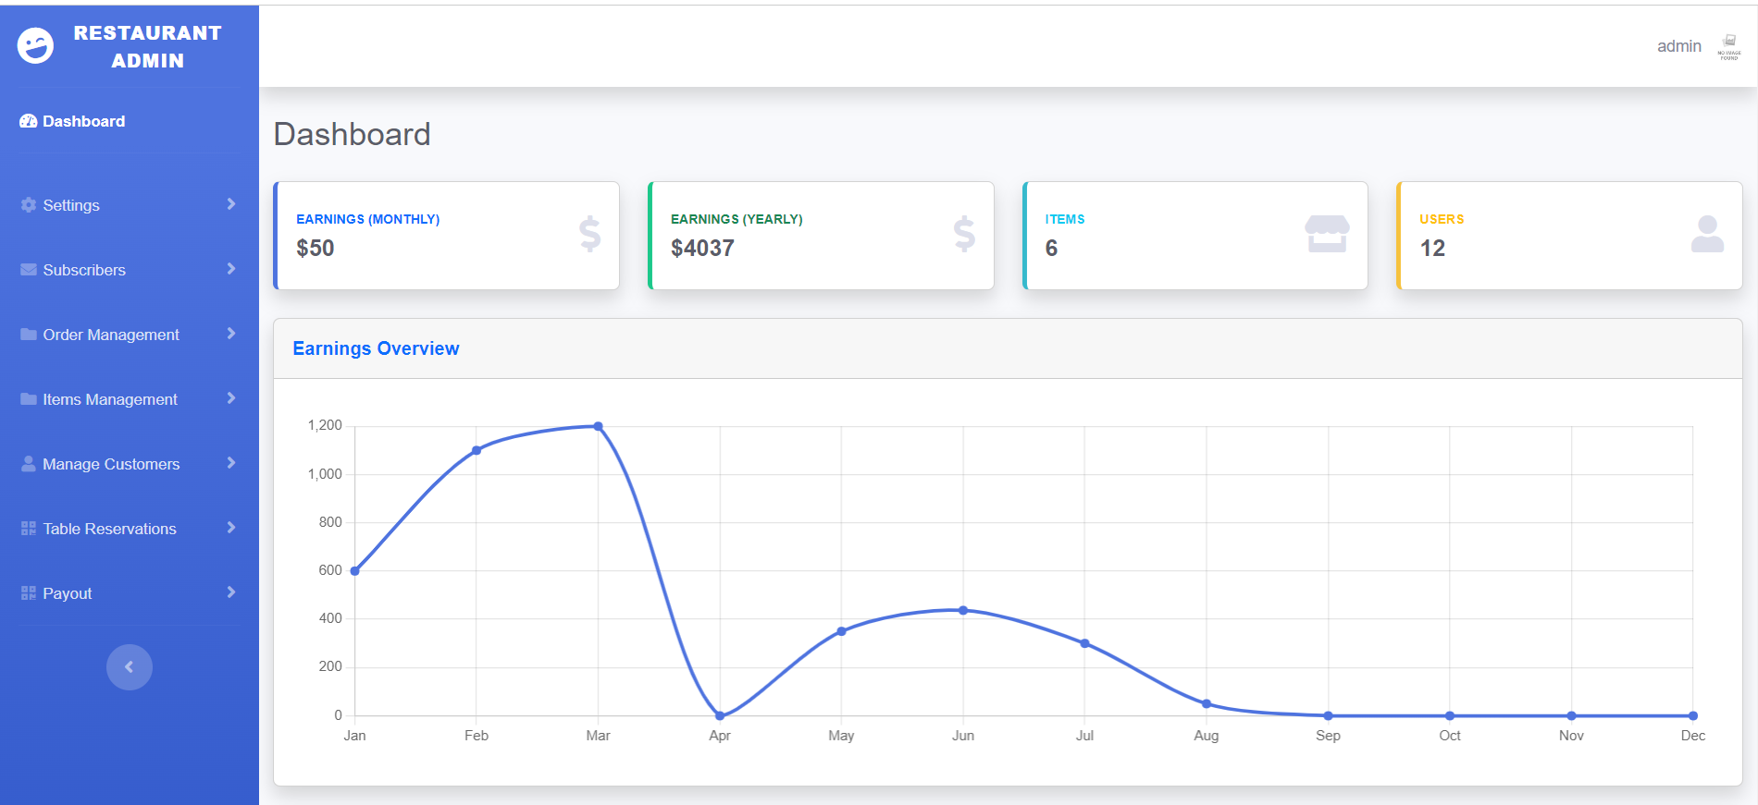Click the Settings gear icon

pos(29,205)
